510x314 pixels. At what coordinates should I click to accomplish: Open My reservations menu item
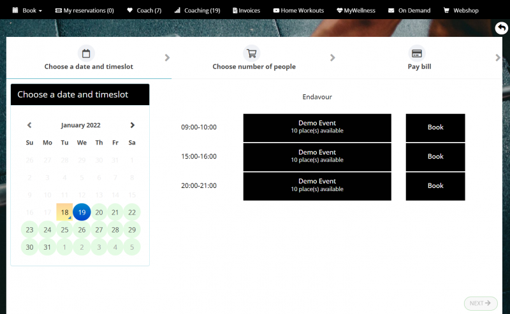[x=84, y=10]
